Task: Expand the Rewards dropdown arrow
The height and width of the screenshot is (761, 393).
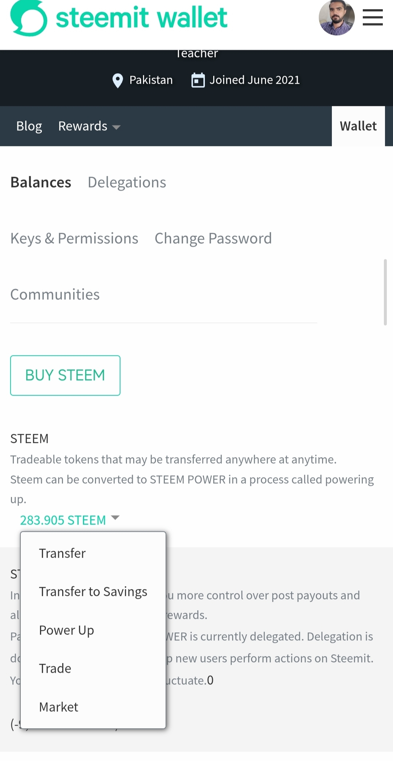Action: click(x=116, y=127)
